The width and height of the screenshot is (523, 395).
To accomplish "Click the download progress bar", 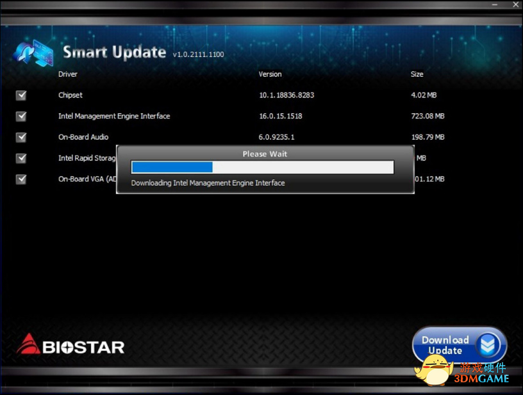I will (x=263, y=167).
